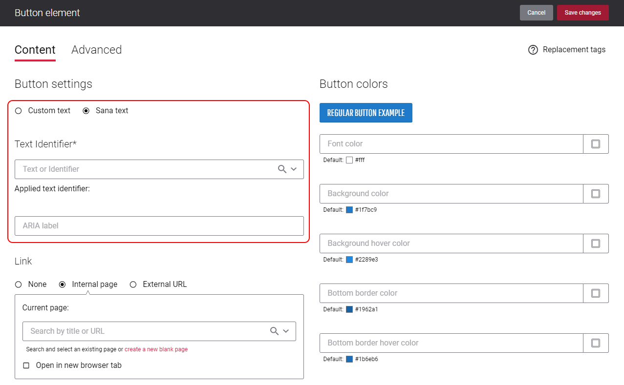Image resolution: width=624 pixels, height=385 pixels.
Task: Click the default background color swatch #1f7bc9
Action: 349,210
